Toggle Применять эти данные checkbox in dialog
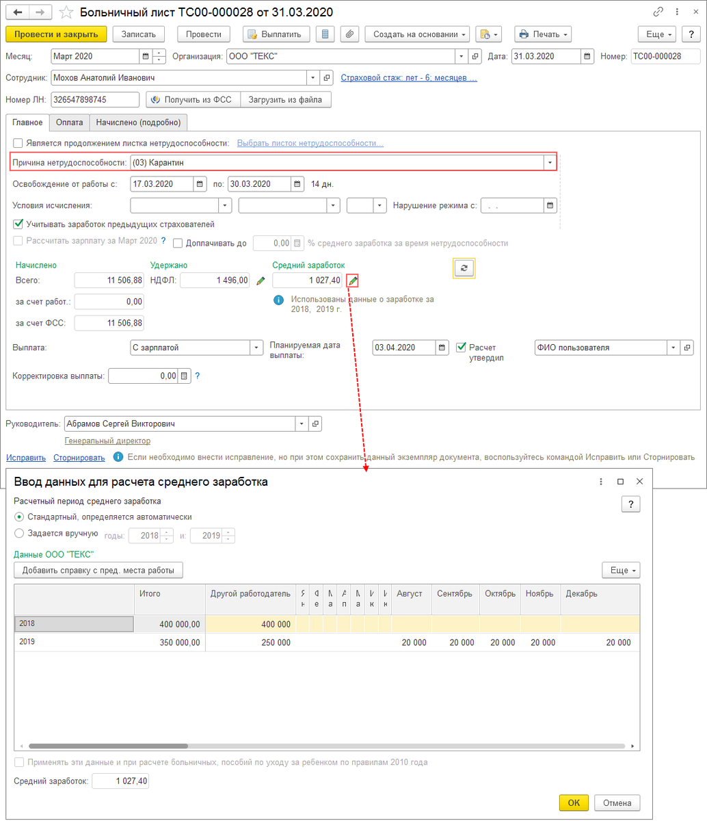Image resolution: width=707 pixels, height=821 pixels. coord(19,762)
